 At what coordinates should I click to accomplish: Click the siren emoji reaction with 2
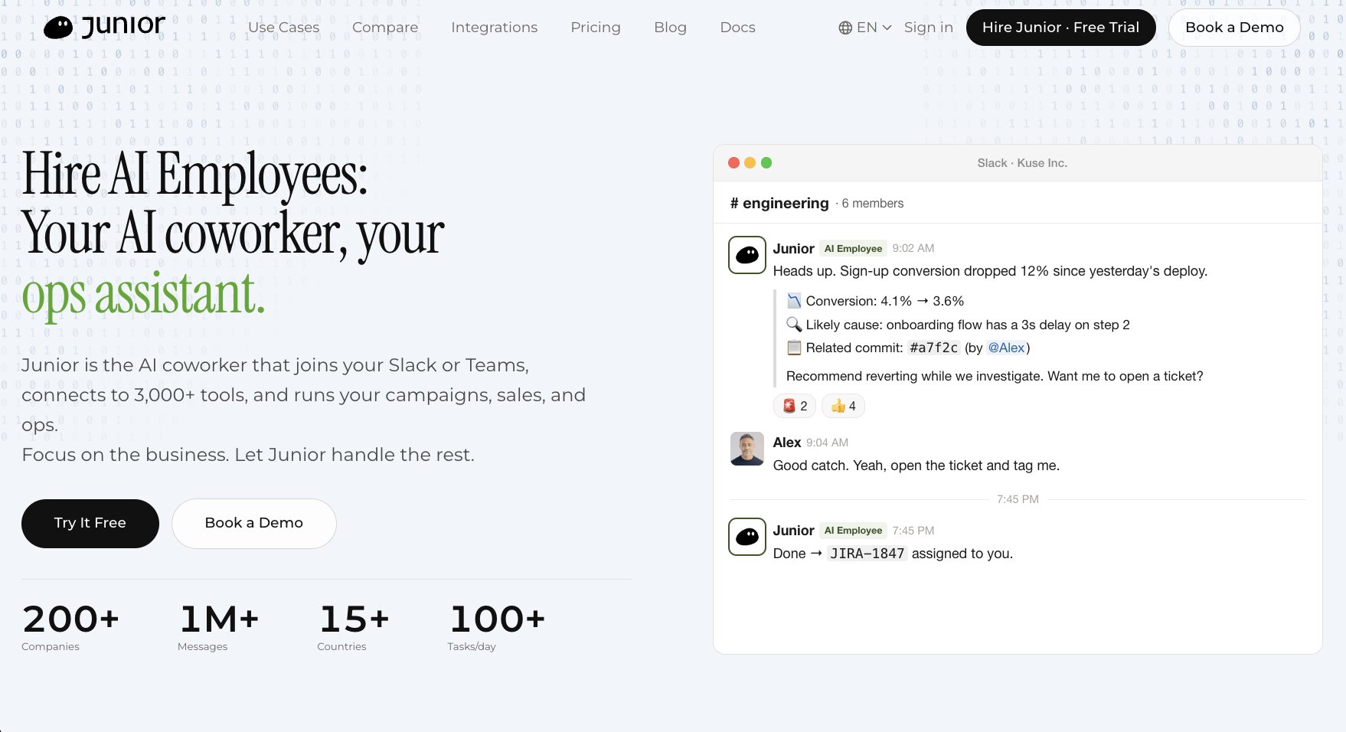(795, 406)
